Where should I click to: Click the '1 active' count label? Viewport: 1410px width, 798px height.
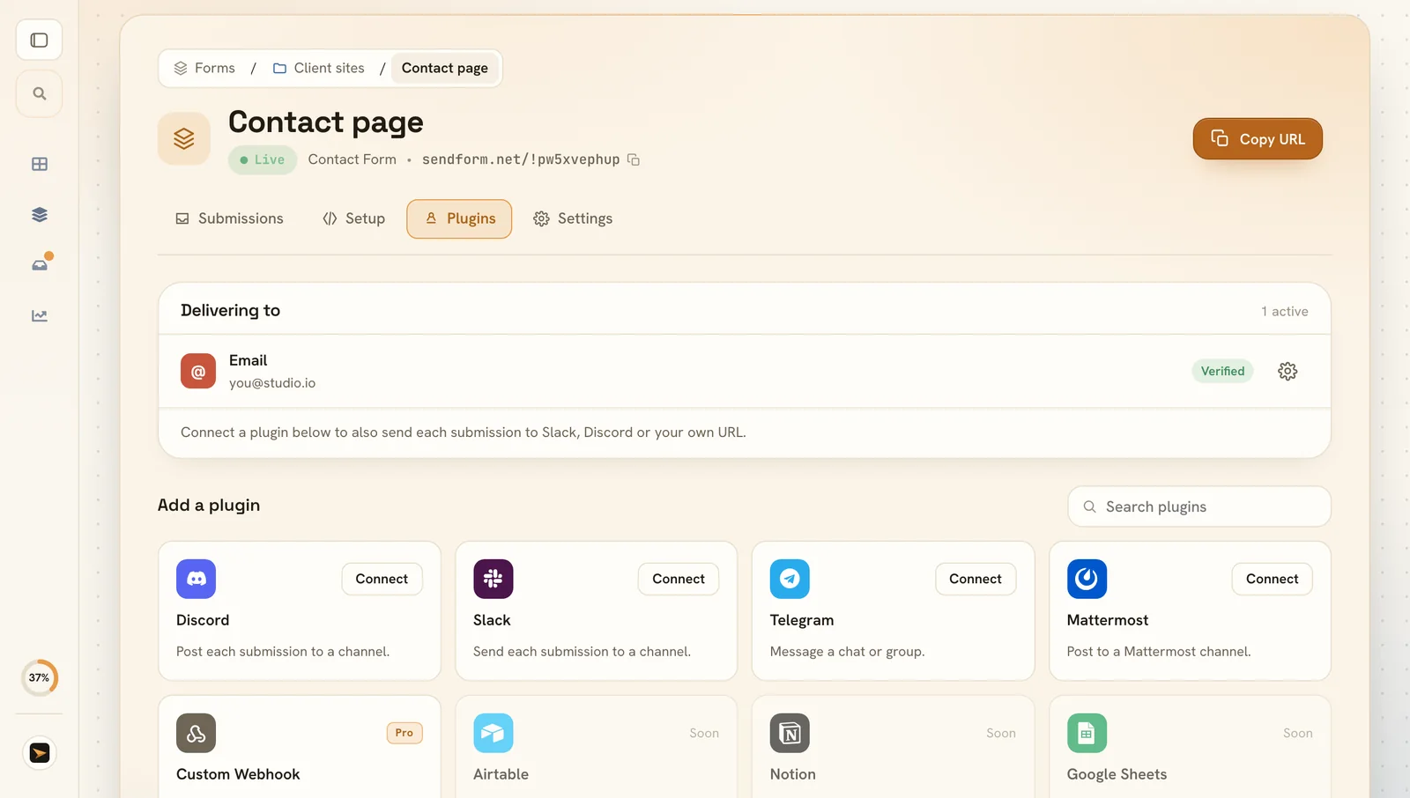tap(1284, 311)
